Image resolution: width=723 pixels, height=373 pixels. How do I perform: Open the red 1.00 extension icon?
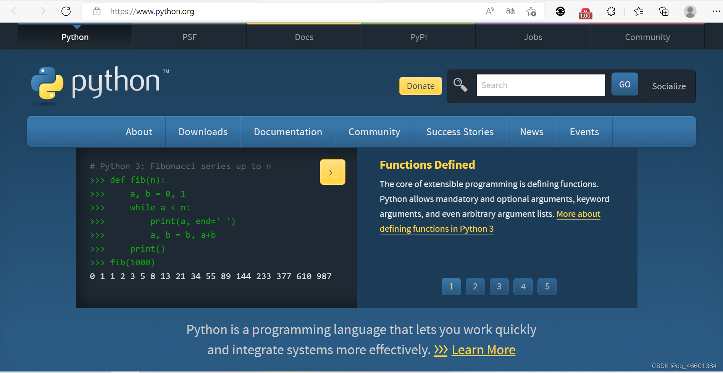click(585, 13)
